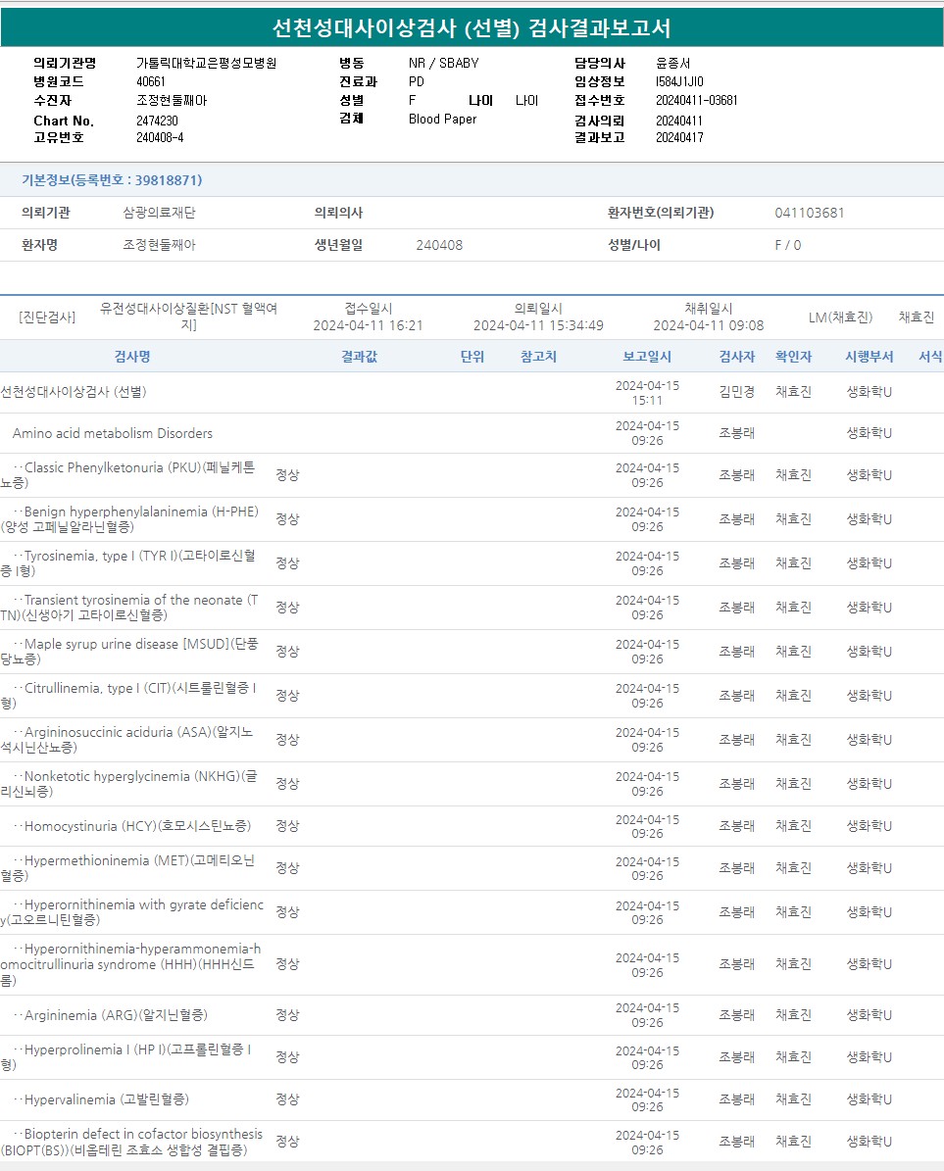Click the 단위 column header

pyautogui.click(x=472, y=357)
